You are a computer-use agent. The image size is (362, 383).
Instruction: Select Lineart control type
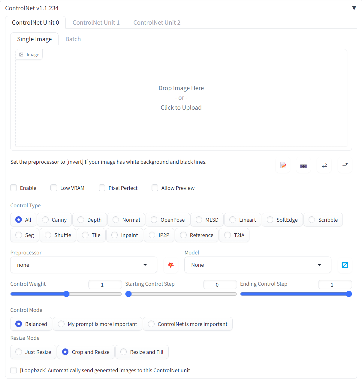coord(243,220)
